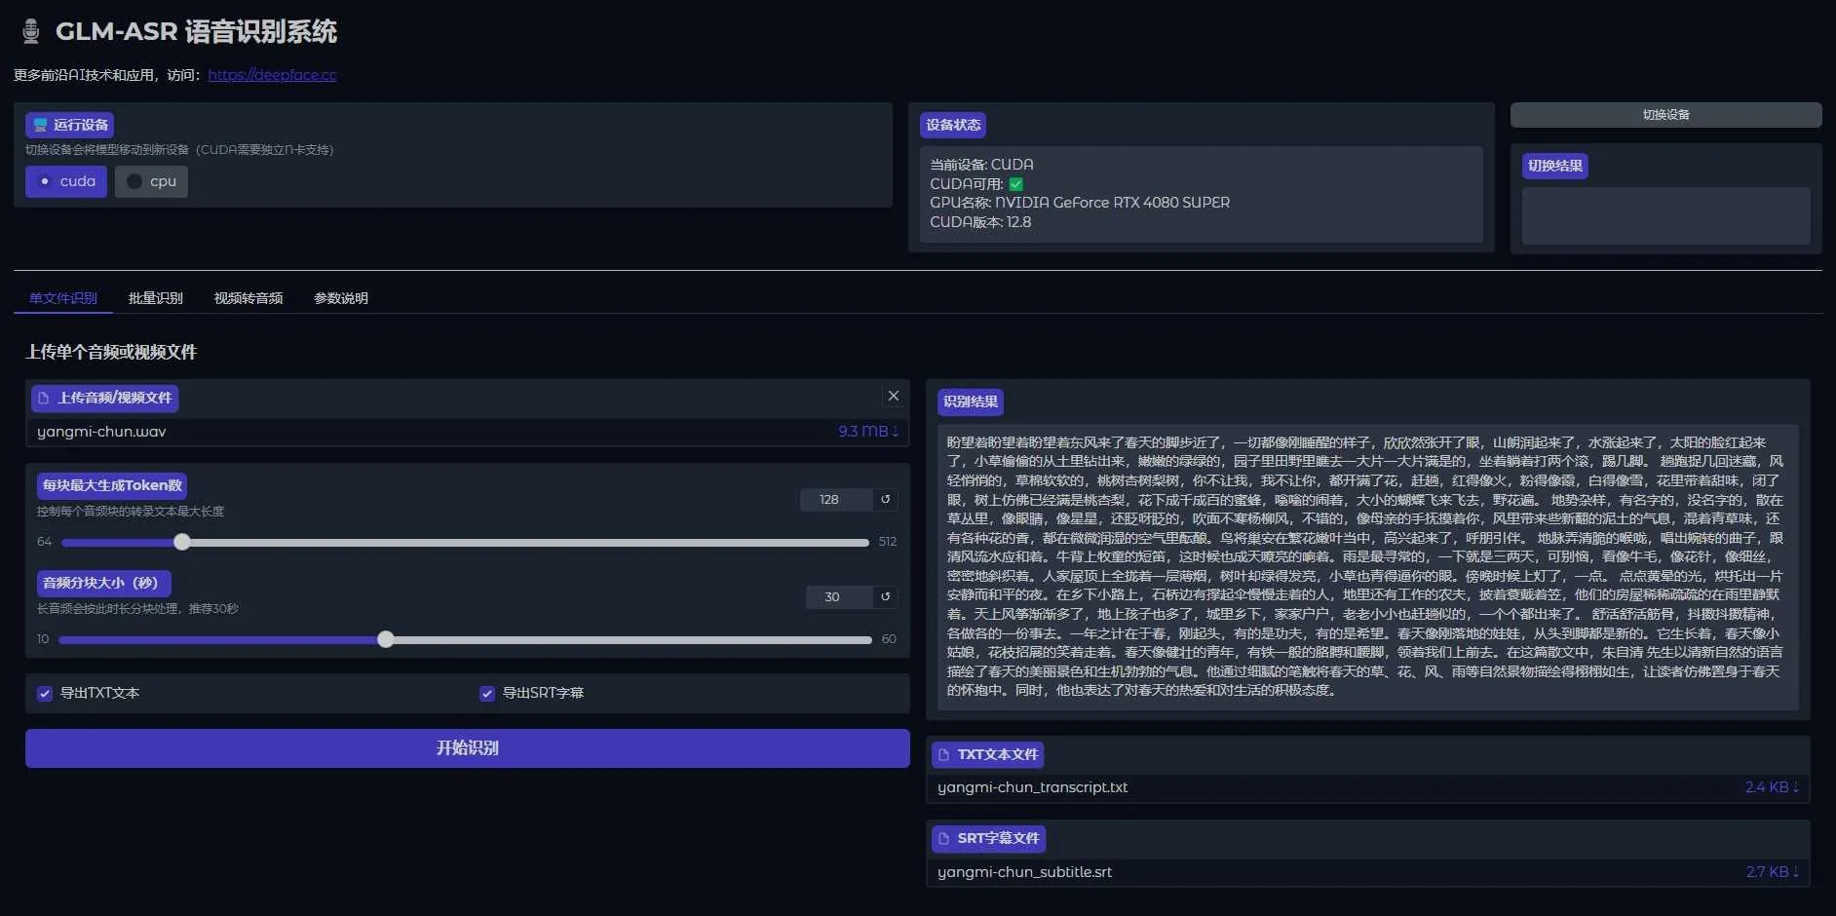1836x916 pixels.
Task: Download yangmi-chun.wav via 9.3 MB link
Action: click(x=867, y=432)
